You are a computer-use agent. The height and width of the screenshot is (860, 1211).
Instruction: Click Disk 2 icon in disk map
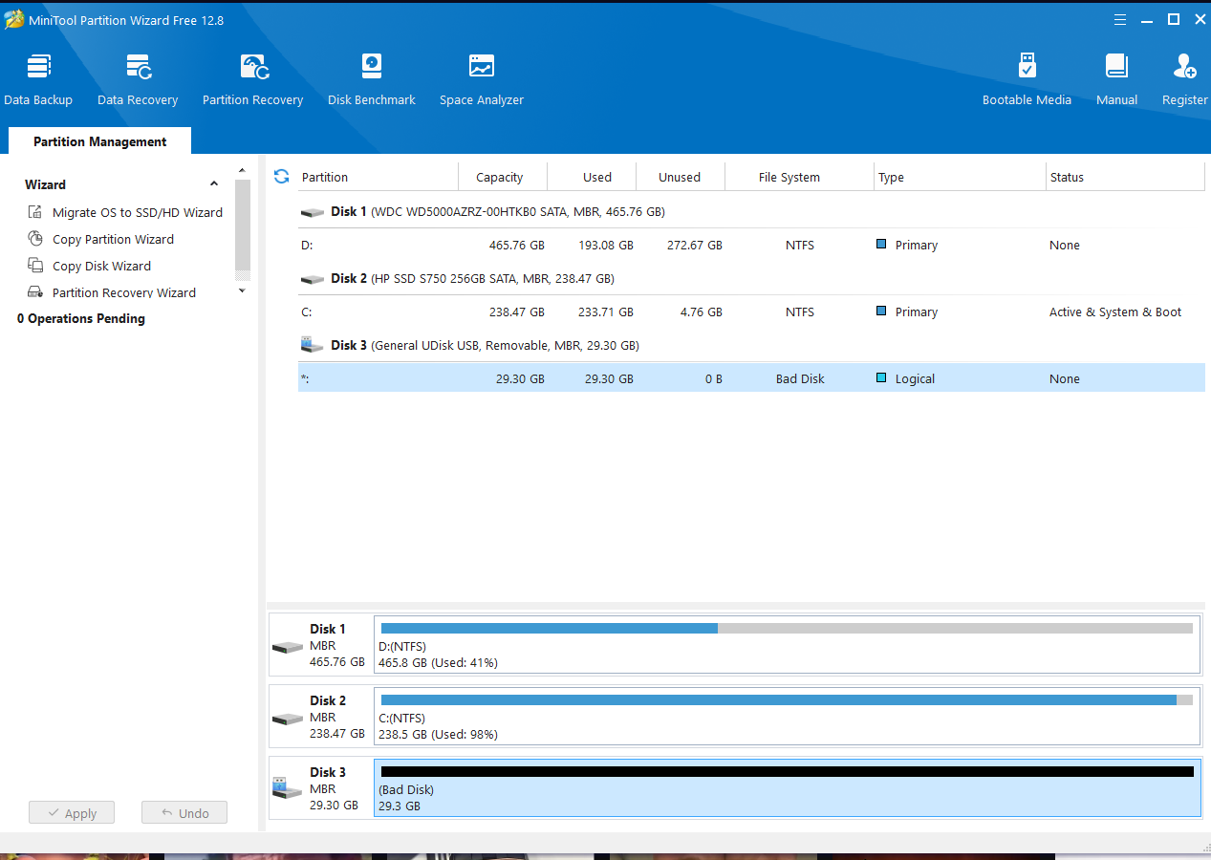[288, 719]
